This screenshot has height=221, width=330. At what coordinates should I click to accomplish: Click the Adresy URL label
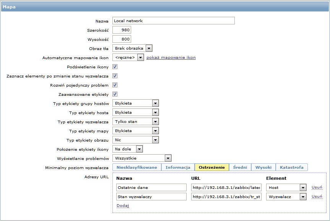coord(96,177)
